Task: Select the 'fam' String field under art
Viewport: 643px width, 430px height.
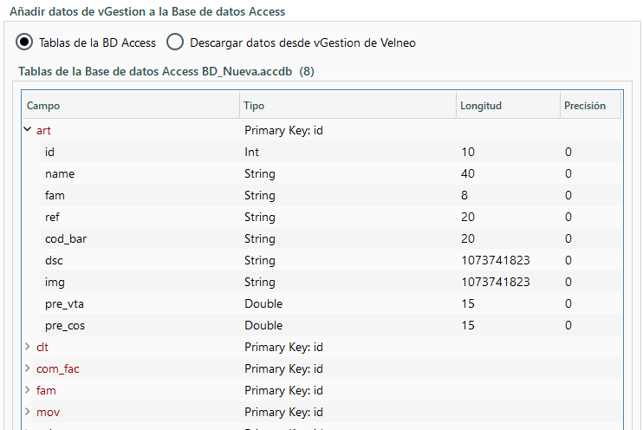Action: tap(55, 195)
